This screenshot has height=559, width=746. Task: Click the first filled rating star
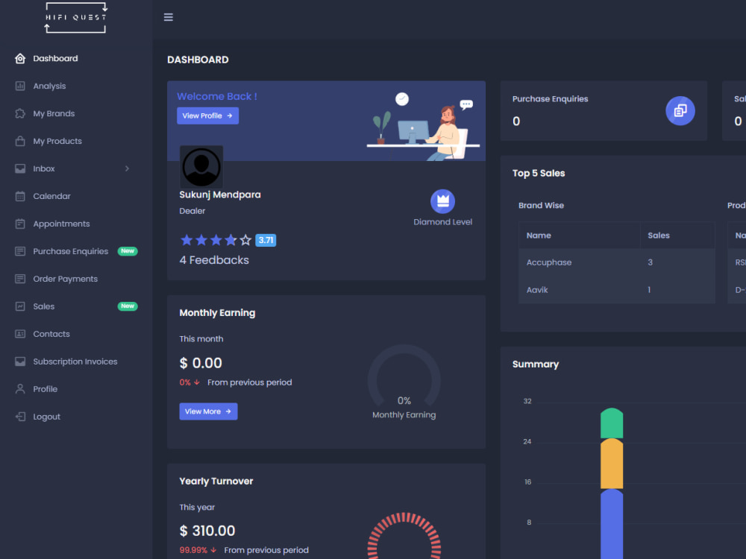tap(186, 240)
